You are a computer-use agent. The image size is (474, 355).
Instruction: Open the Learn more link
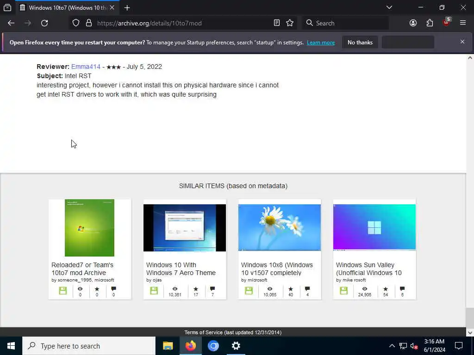(321, 43)
